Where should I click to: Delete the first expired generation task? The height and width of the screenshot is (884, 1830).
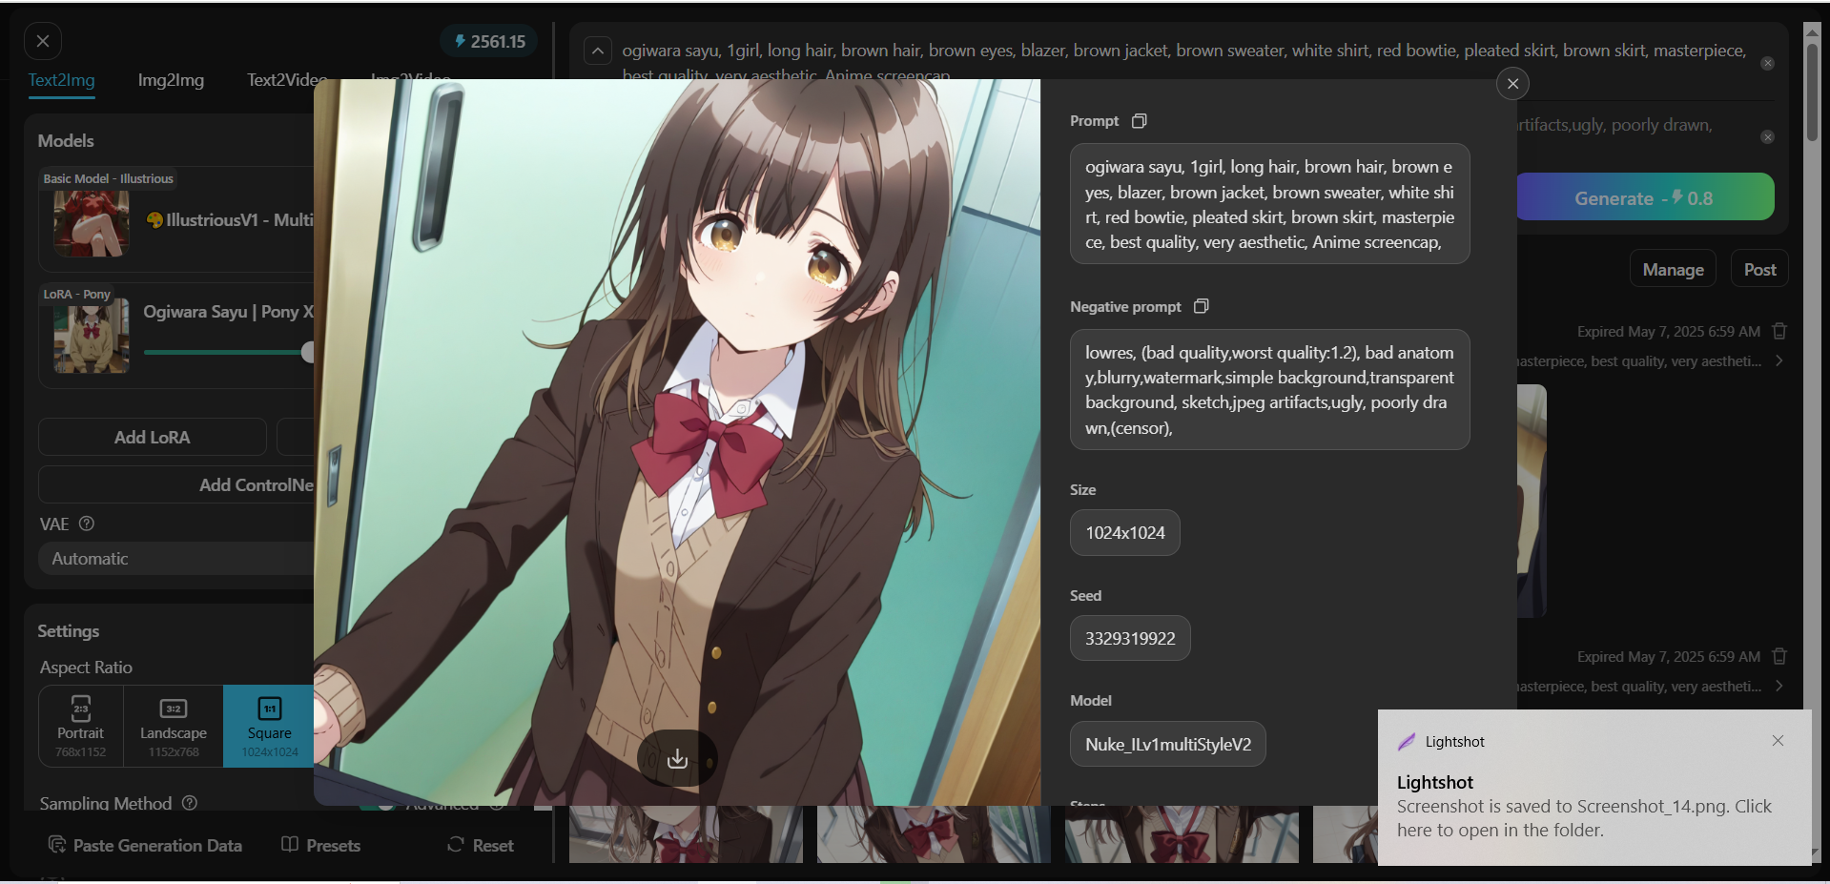click(x=1779, y=331)
